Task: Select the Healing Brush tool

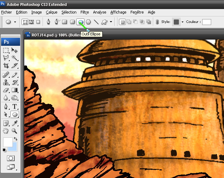Action: [6, 75]
